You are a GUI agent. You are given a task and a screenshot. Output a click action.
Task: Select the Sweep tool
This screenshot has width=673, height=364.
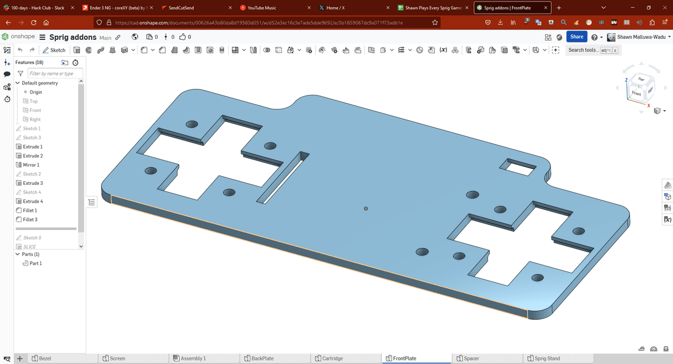[100, 50]
